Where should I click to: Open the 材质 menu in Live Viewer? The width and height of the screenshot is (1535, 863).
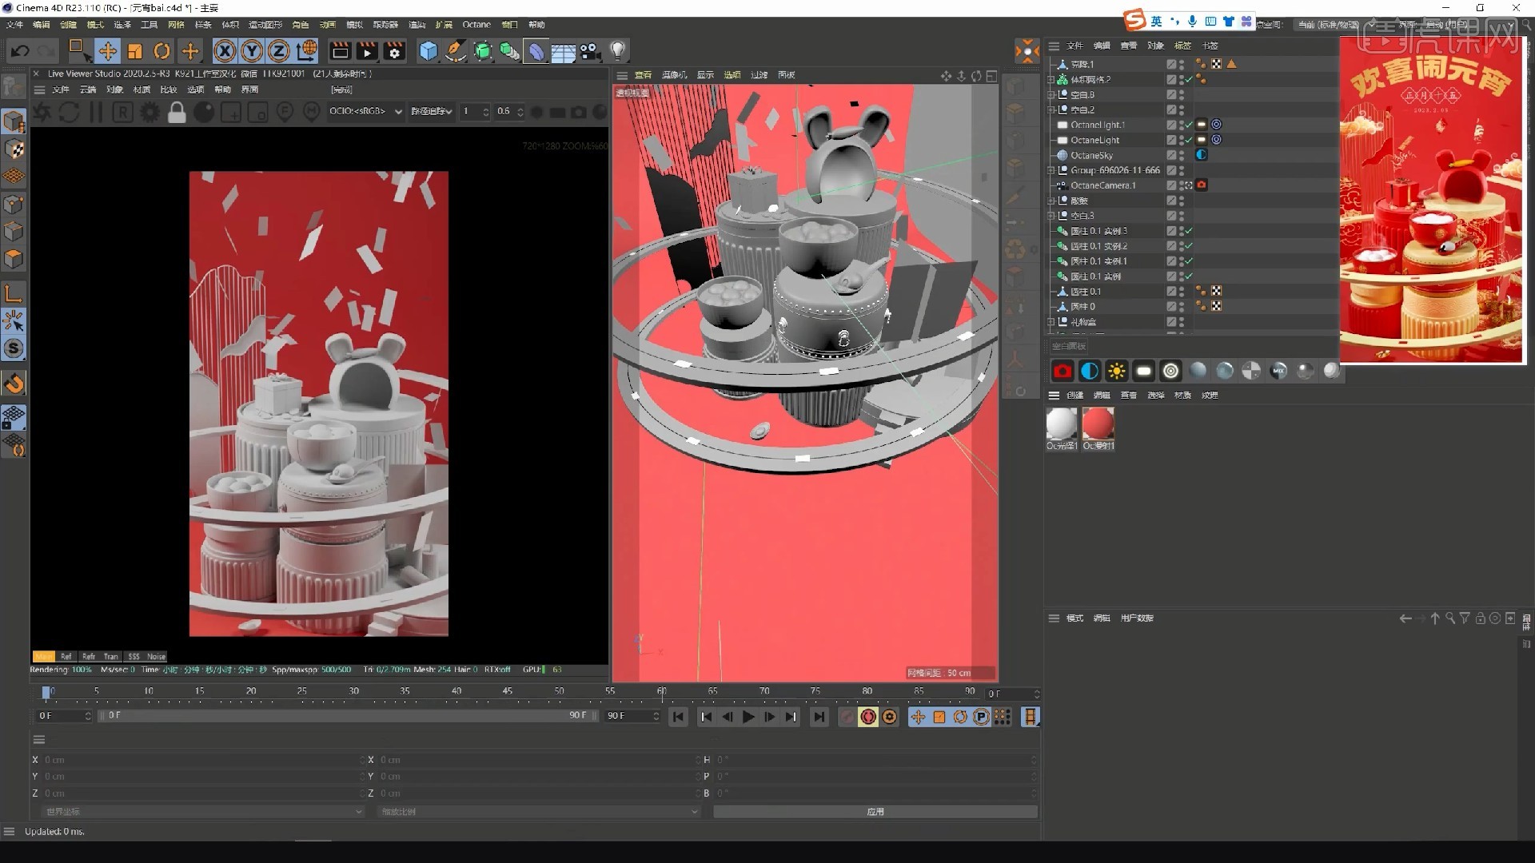click(142, 89)
